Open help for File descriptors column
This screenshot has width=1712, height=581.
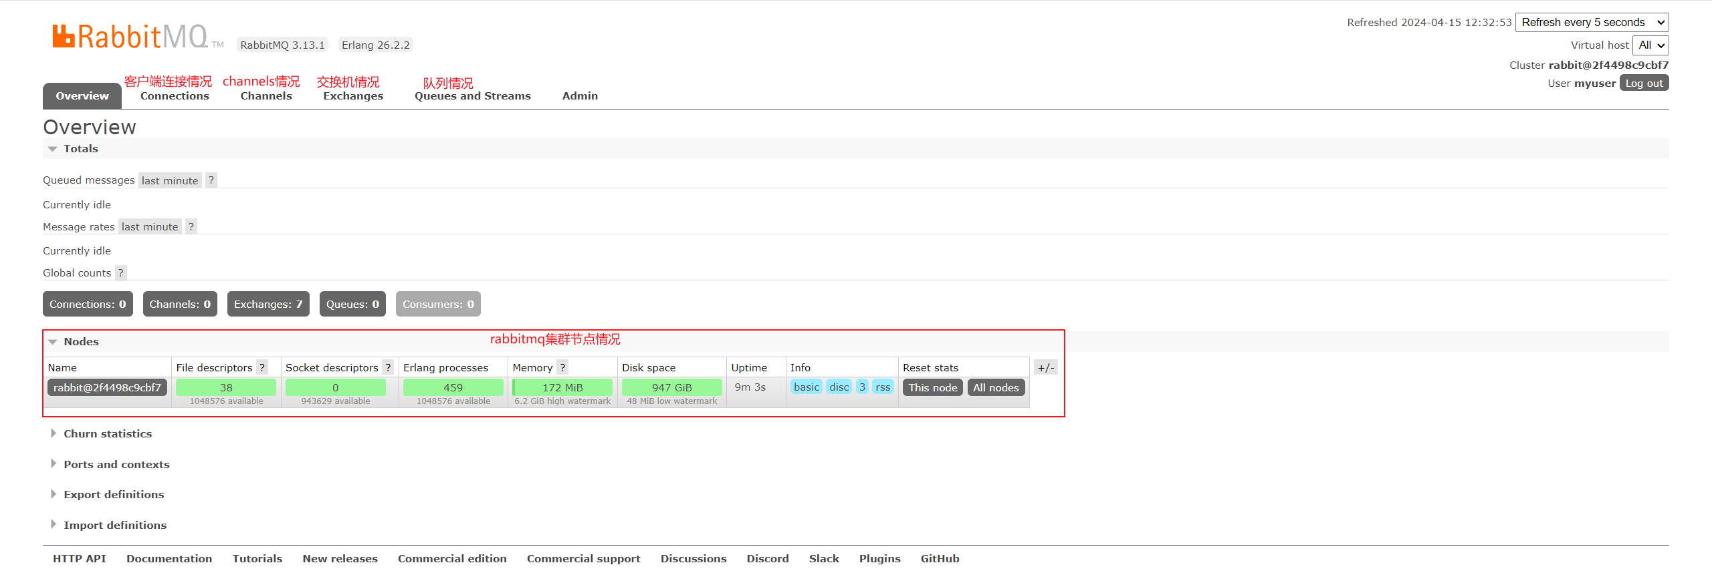(263, 368)
